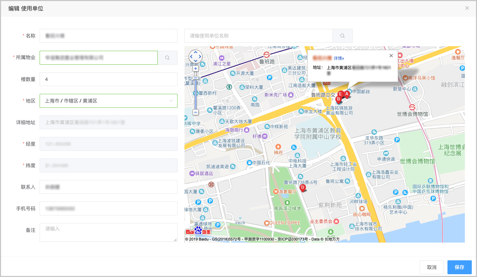The width and height of the screenshot is (477, 277).
Task: Open the 详情» link in map popup
Action: (339, 58)
